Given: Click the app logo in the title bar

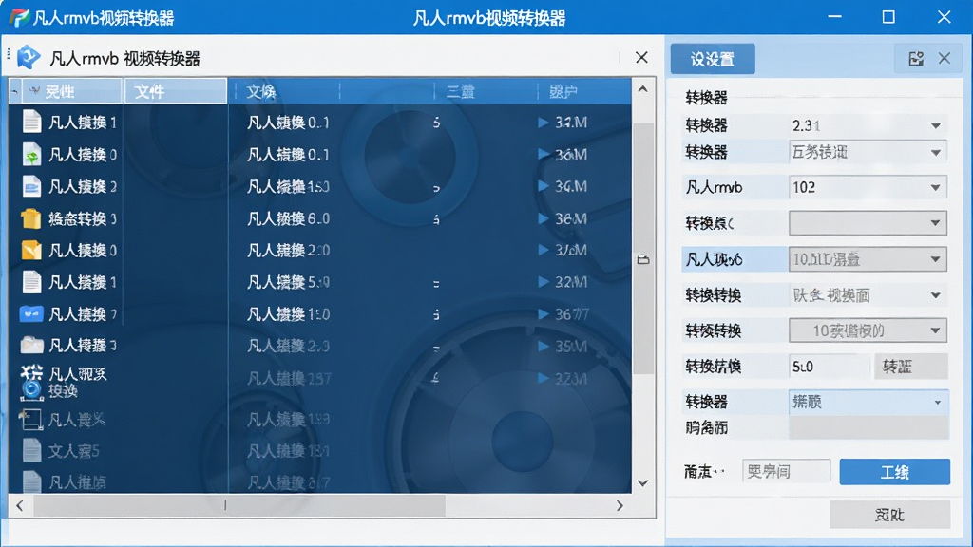Looking at the screenshot, I should 19,17.
